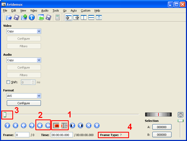Image resolution: width=187 pixels, height=141 pixels.
Task: Select output preview mode icon
Action: [x=76, y=18]
